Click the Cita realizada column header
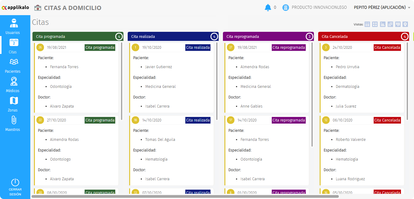 pos(173,36)
